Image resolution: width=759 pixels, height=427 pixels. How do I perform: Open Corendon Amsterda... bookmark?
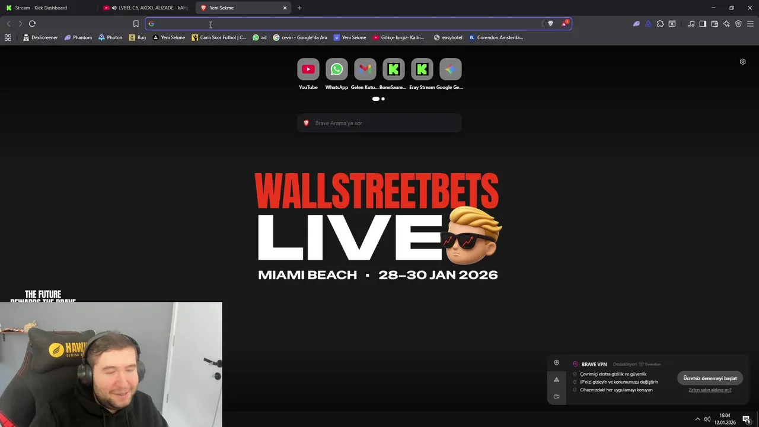(496, 37)
